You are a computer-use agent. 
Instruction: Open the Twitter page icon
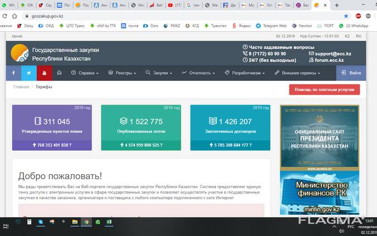tap(29, 73)
